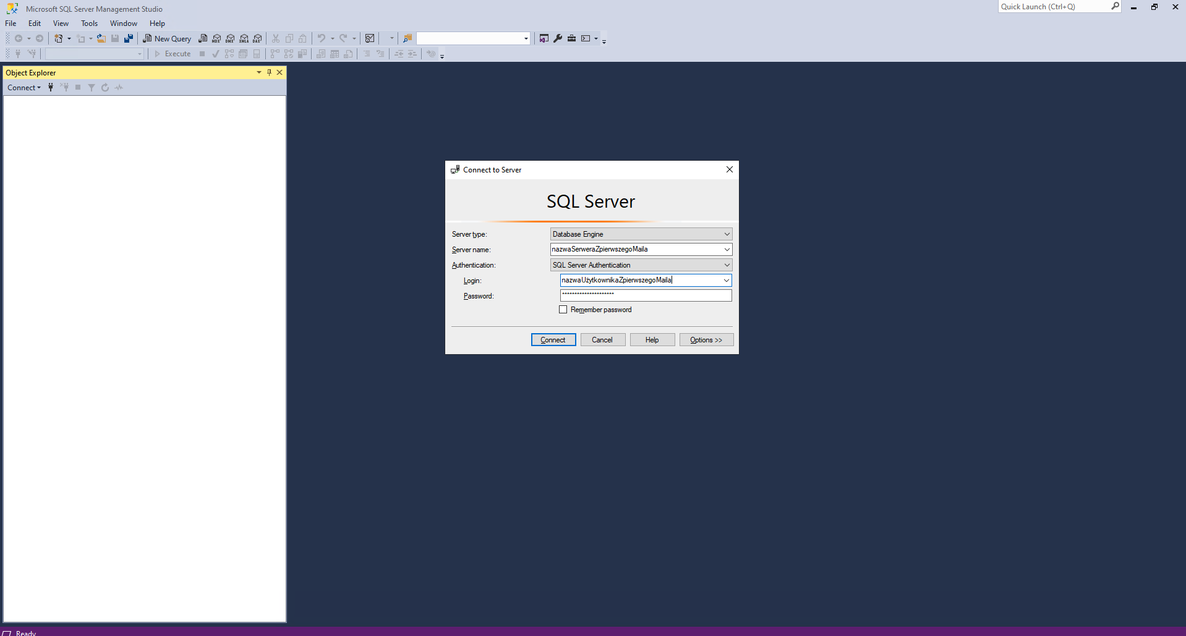
Task: Click the Filter funnel icon in Object Explorer
Action: tap(92, 87)
